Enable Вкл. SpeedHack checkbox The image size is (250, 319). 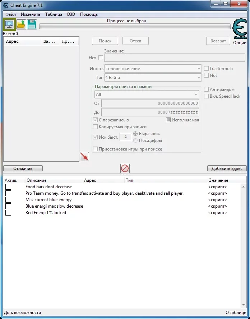pos(206,96)
